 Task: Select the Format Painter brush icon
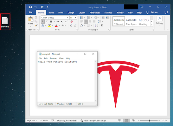pyautogui.click(x=36, y=26)
